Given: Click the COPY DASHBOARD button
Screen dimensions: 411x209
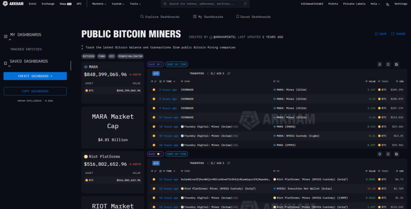Looking at the screenshot, I should (35, 91).
